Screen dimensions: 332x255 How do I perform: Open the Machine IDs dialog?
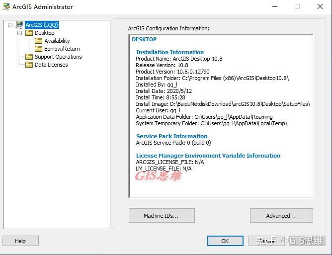pyautogui.click(x=162, y=215)
